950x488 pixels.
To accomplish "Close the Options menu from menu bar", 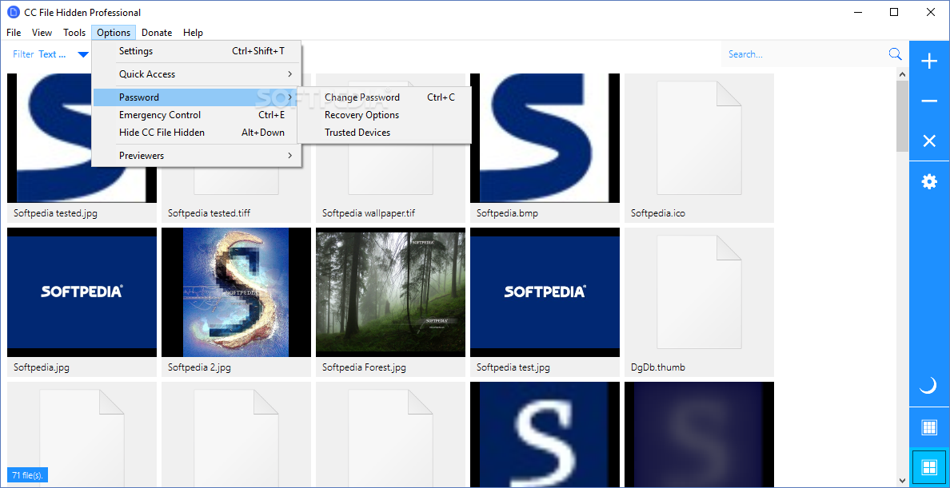I will [114, 33].
